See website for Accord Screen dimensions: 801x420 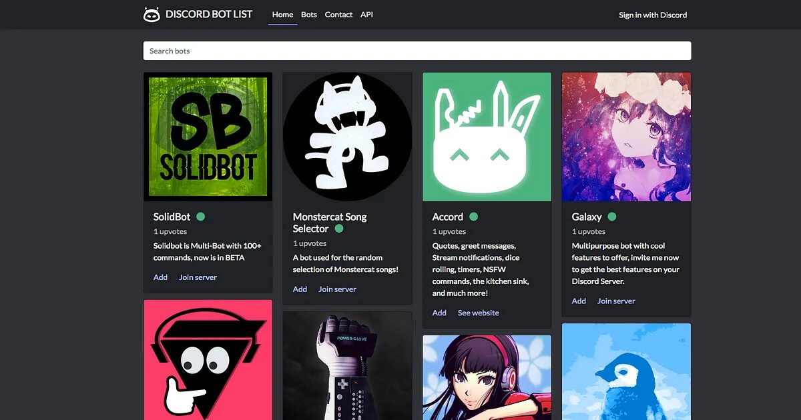(x=479, y=313)
